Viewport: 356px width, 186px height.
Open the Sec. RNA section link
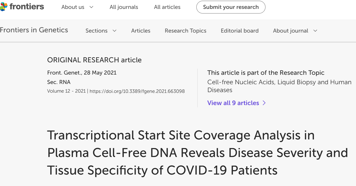pos(59,82)
